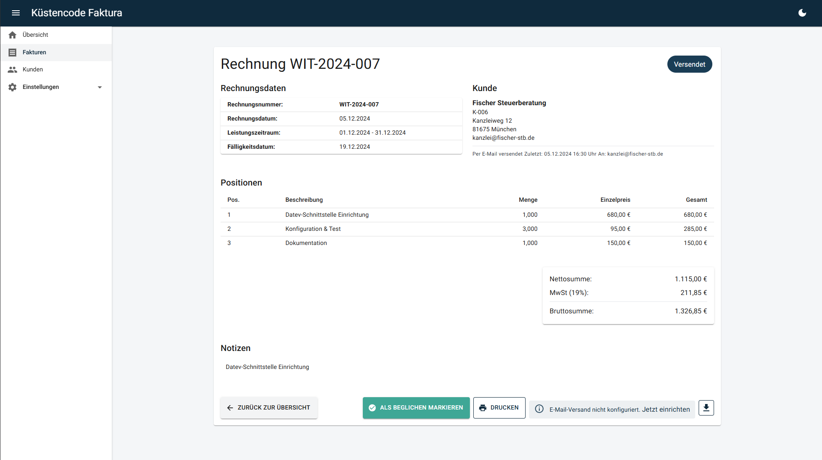Select the invoice icon beside Fakturen
The image size is (822, 460).
(12, 52)
